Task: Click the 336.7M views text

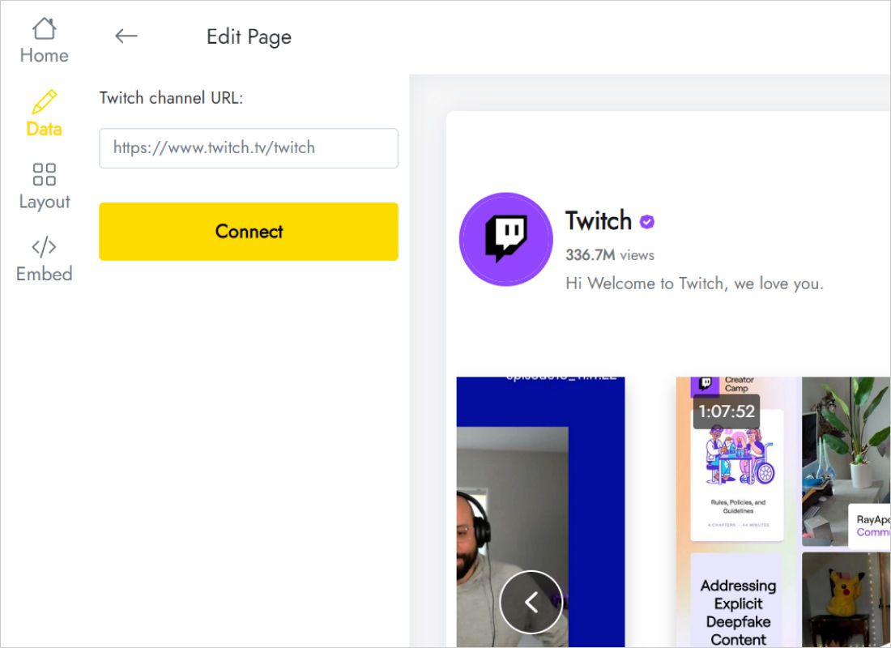Action: click(610, 255)
